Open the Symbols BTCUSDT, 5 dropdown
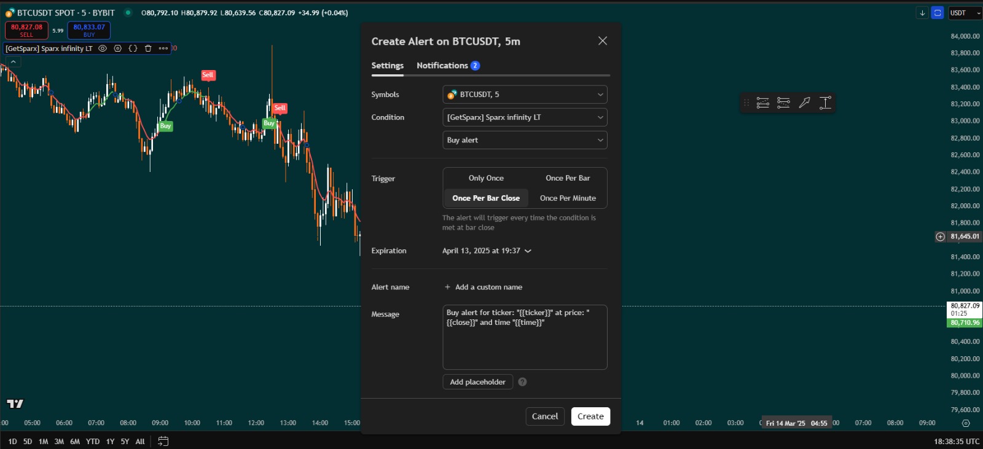The height and width of the screenshot is (449, 983). point(525,95)
